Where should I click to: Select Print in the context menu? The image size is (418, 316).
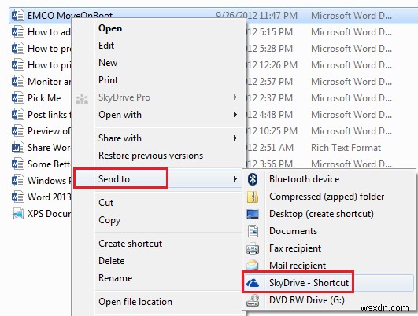(x=108, y=80)
